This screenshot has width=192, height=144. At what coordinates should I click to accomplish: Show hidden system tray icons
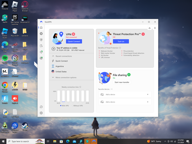pyautogui.click(x=165, y=141)
